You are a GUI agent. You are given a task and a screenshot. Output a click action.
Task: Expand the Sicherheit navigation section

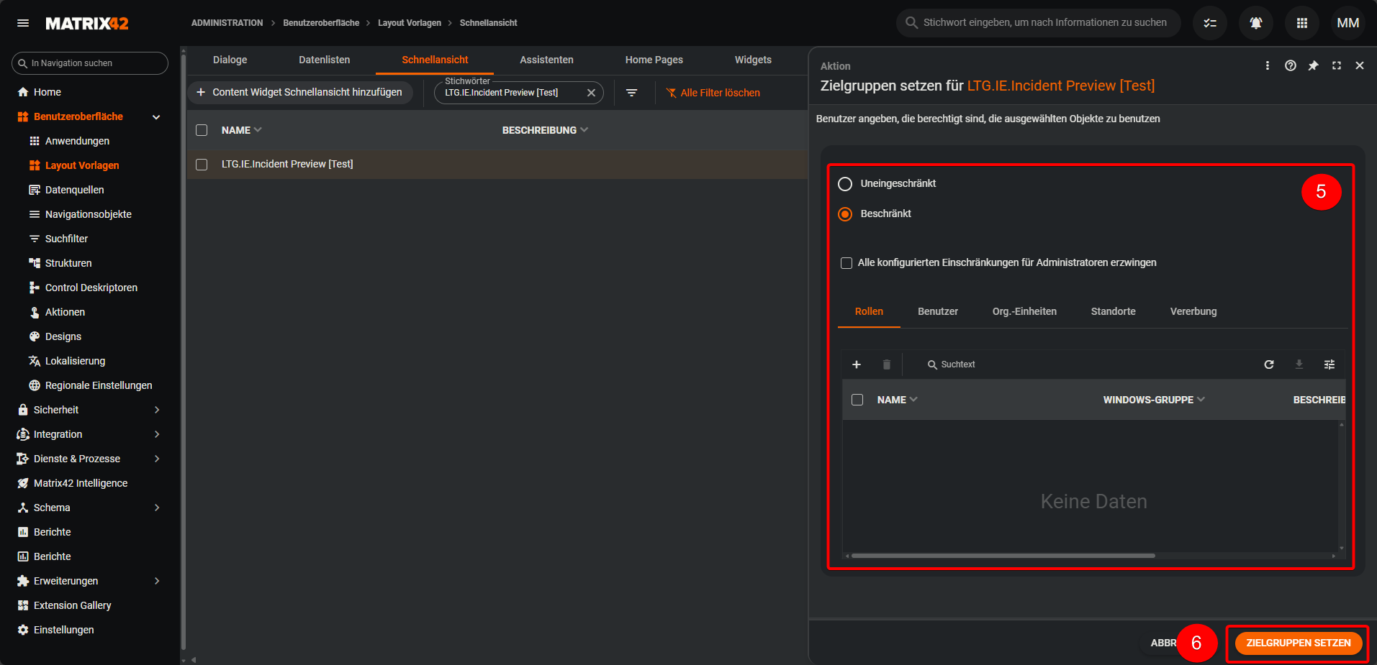click(157, 410)
